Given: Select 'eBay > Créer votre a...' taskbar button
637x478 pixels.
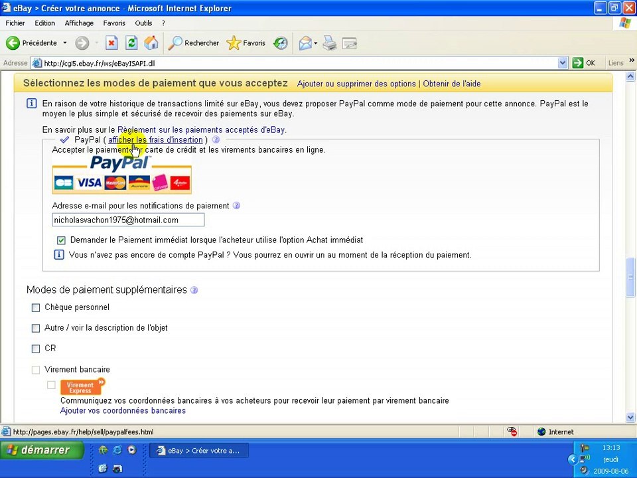Looking at the screenshot, I should pyautogui.click(x=199, y=450).
